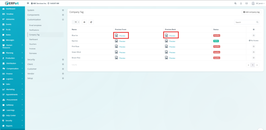The width and height of the screenshot is (266, 130).
Task: Click the table column menu icon
Action: coord(254,29)
